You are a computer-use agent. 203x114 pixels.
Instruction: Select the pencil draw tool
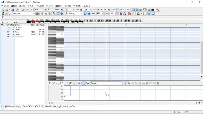54,13
